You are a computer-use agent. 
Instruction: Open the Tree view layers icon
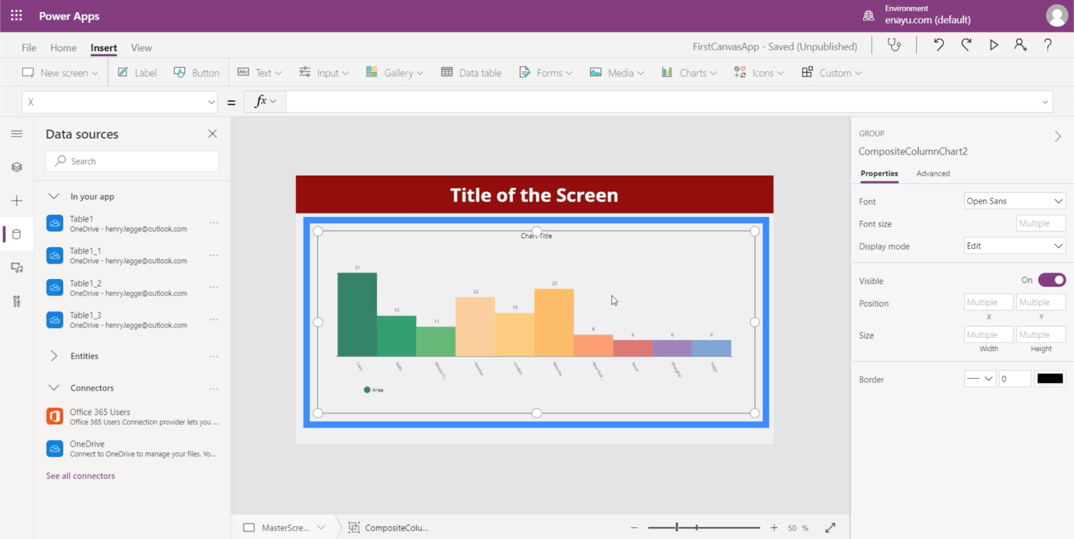click(17, 167)
